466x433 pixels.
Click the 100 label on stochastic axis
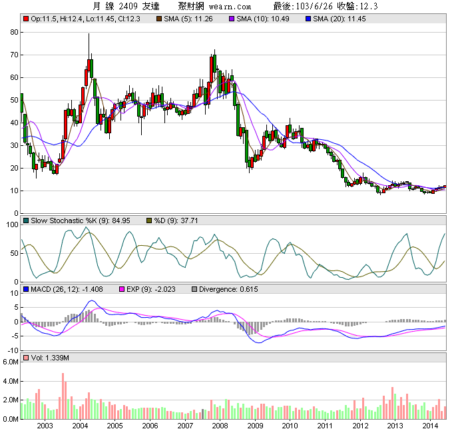click(13, 224)
